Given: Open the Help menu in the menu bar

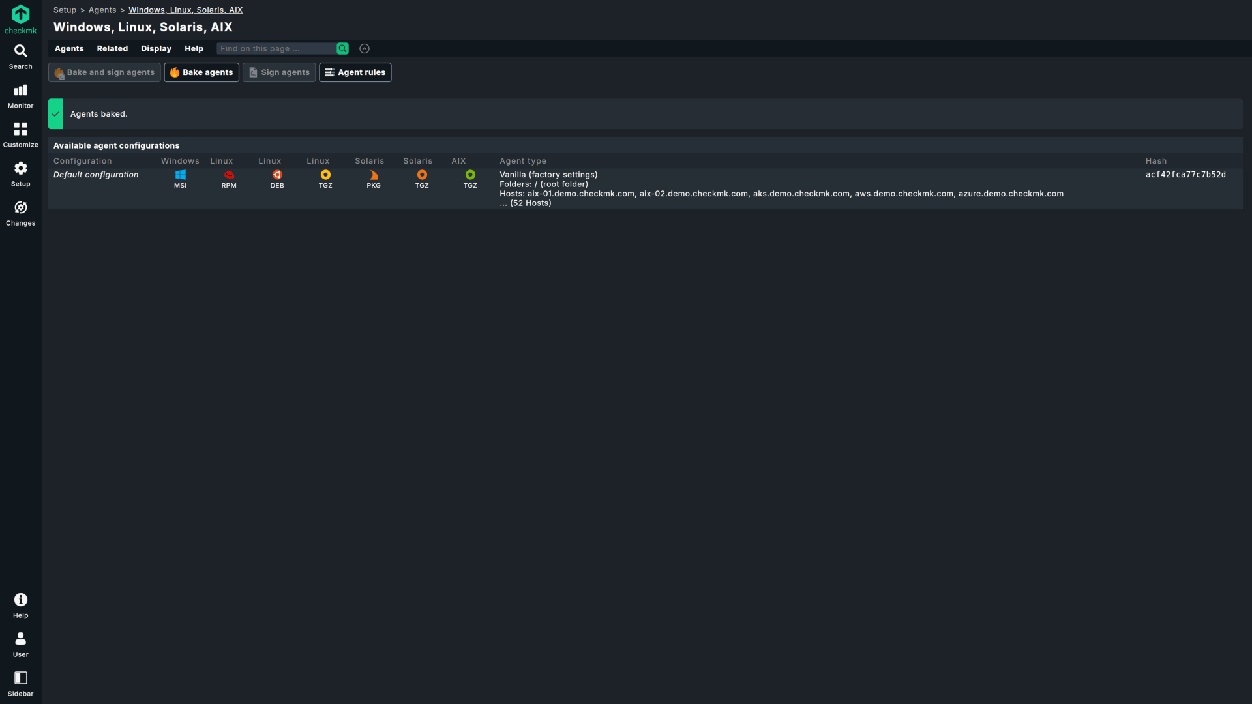Looking at the screenshot, I should 194,49.
